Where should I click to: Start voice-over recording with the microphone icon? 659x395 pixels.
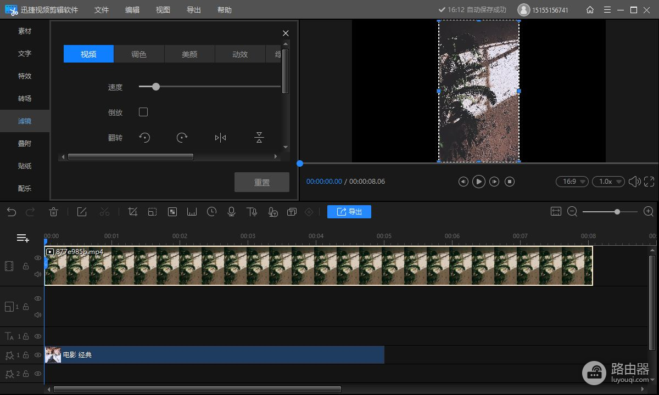231,212
